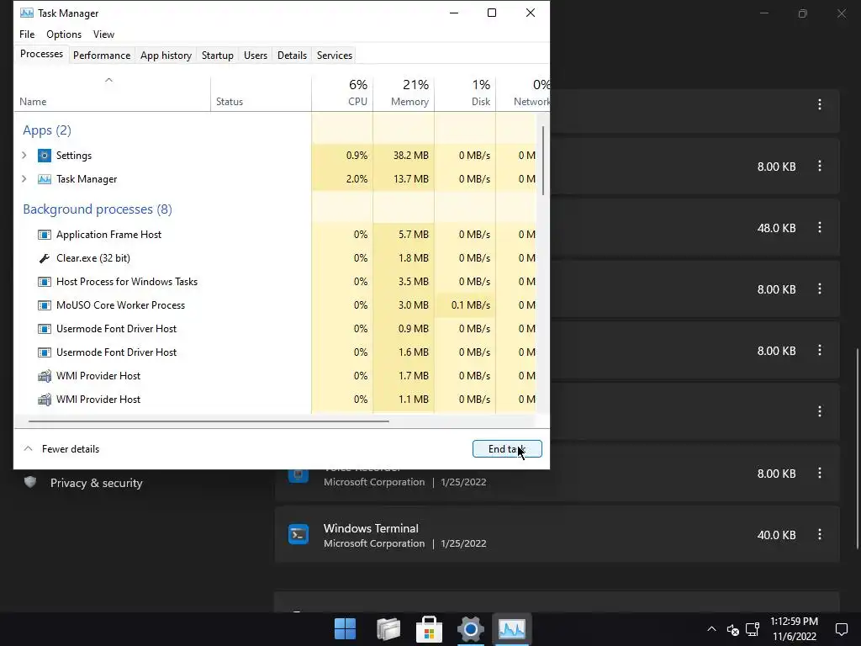Switch to the Details tab
The image size is (861, 646).
pos(292,56)
